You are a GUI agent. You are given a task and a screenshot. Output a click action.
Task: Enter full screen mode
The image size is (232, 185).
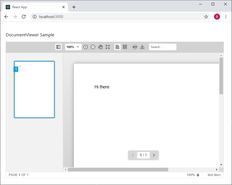pyautogui.click(x=108, y=47)
